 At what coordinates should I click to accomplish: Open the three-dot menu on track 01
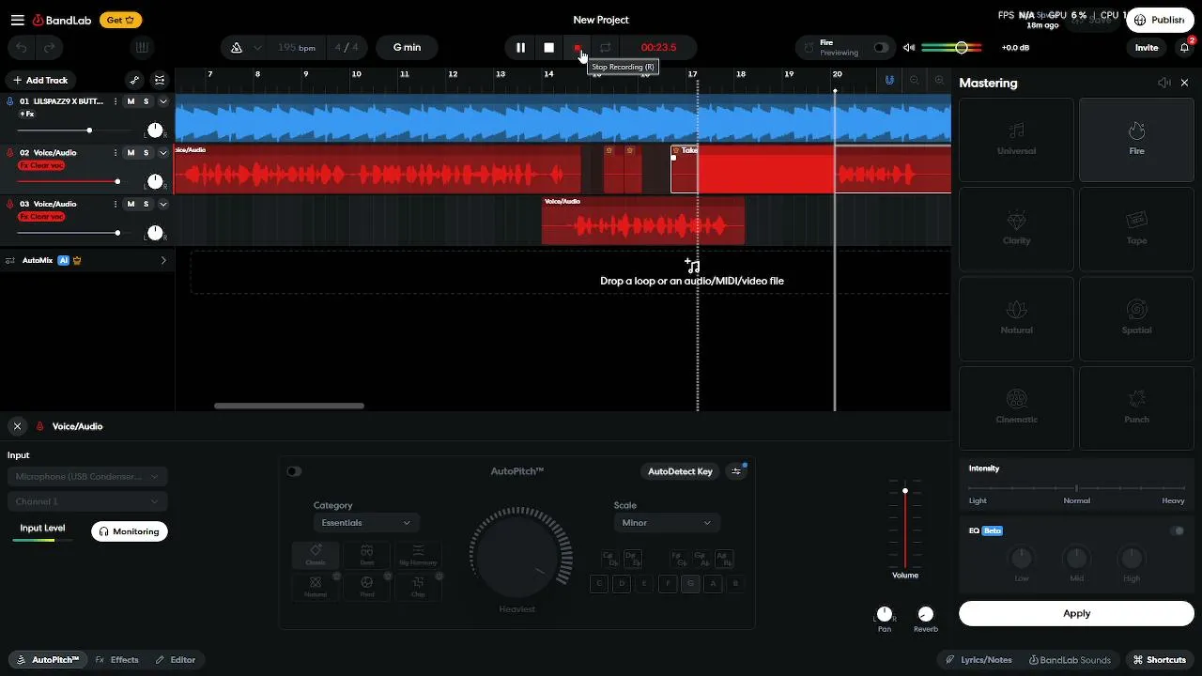(116, 101)
